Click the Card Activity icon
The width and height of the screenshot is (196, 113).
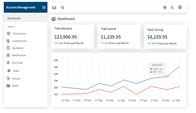click(8, 41)
